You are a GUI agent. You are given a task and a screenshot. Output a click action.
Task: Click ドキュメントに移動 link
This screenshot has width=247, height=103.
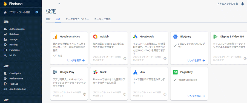coord(228,4)
